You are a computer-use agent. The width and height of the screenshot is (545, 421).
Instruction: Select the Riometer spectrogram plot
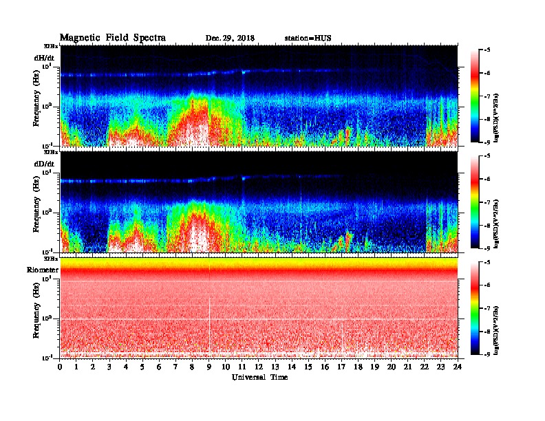point(259,308)
